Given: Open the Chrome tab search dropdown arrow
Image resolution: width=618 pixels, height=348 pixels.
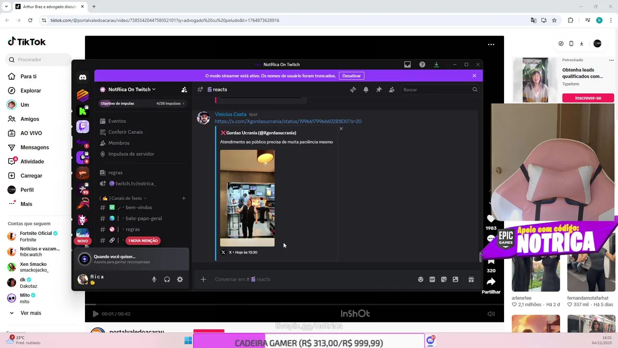Looking at the screenshot, I should tap(6, 7).
